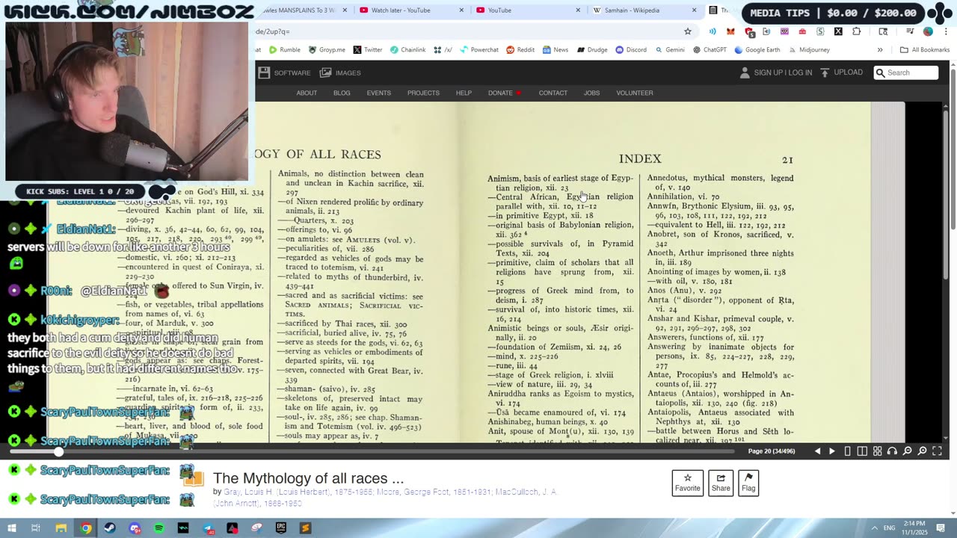Open the PROJECTS menu item
Viewport: 957px width, 538px height.
[423, 93]
